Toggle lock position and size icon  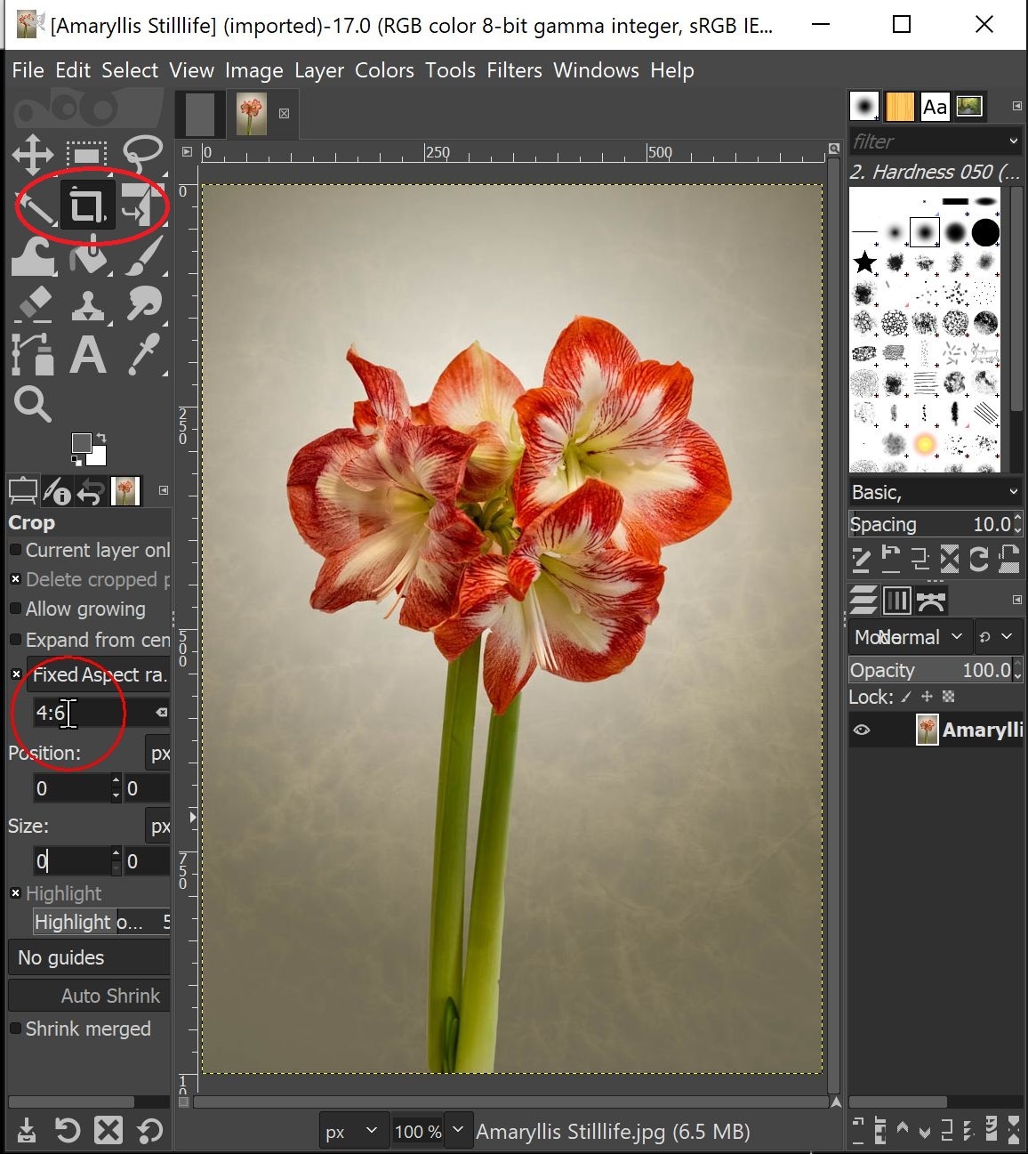928,697
